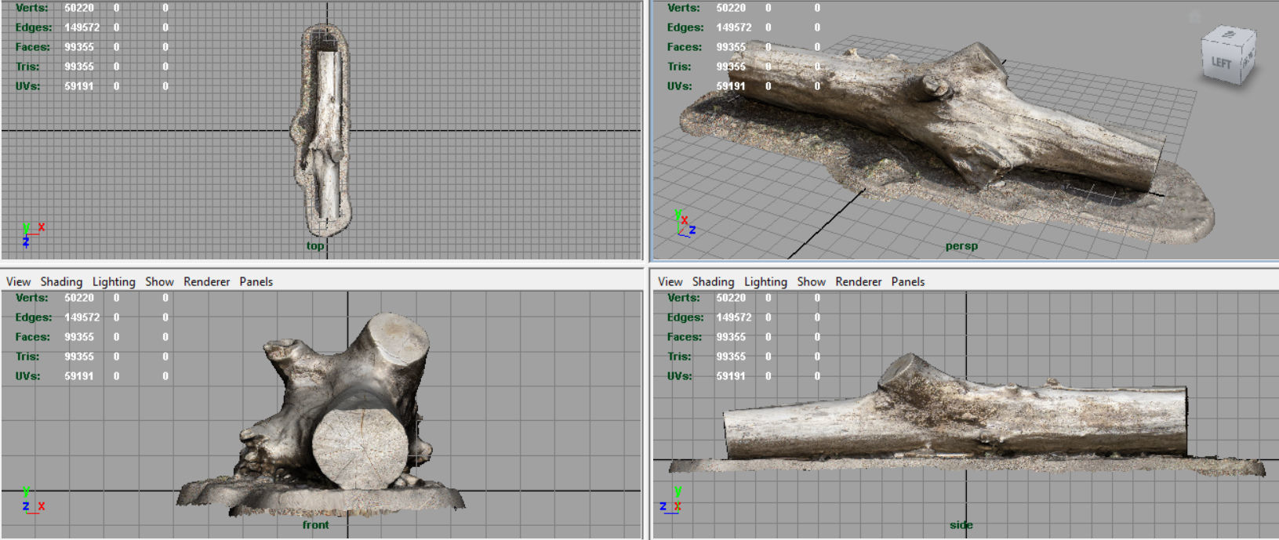Click 'Verts:' label in side view HUD

coord(683,298)
